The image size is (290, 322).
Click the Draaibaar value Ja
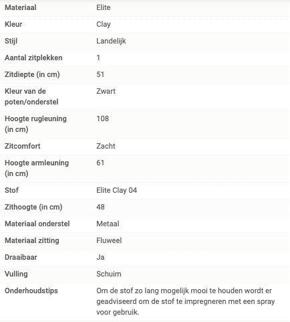(100, 257)
